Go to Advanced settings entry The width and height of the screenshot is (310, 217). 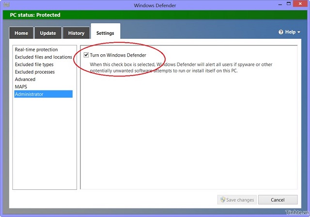(43, 79)
